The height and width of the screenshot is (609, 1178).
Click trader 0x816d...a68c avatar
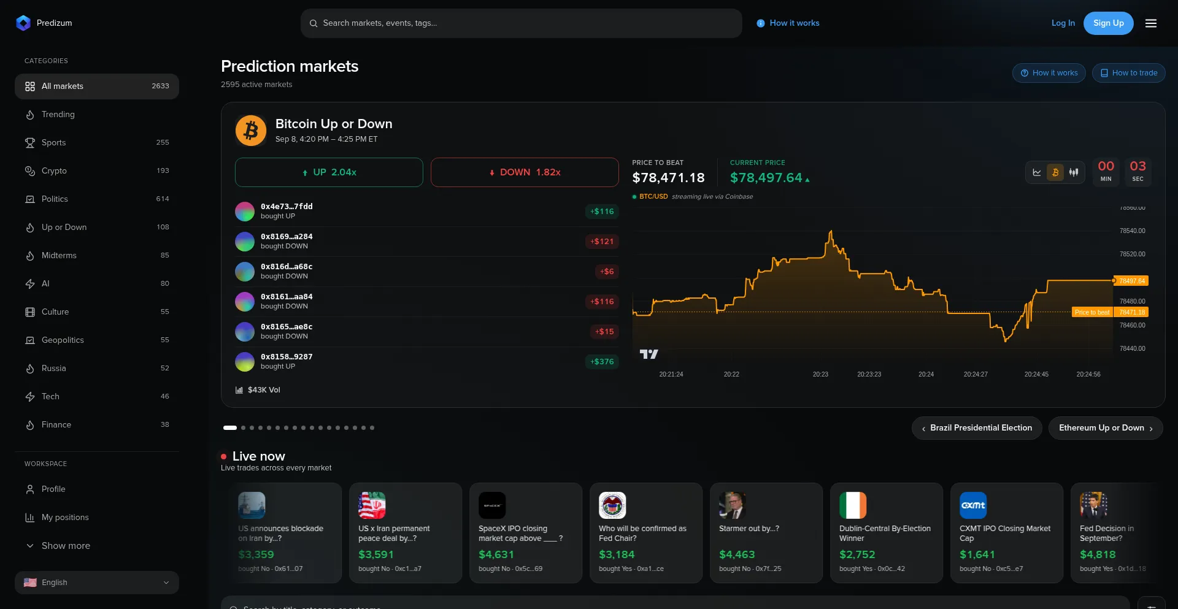click(x=245, y=272)
